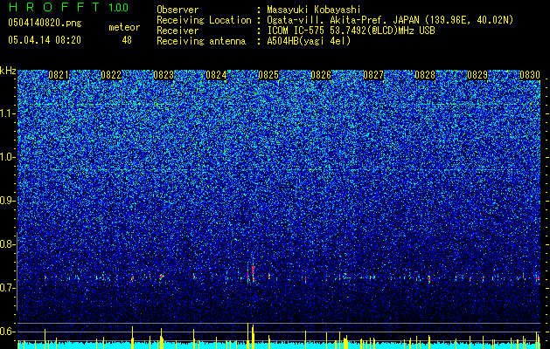Screen dimensions: 550x349
Task: Click the 0829 time marker
Action: click(477, 75)
